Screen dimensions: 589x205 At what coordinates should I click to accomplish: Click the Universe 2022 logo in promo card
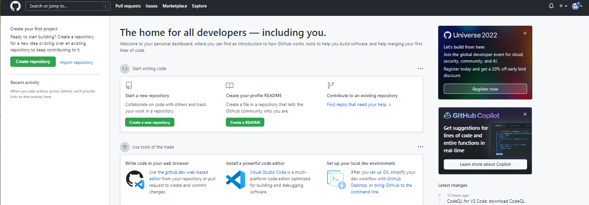coord(470,35)
